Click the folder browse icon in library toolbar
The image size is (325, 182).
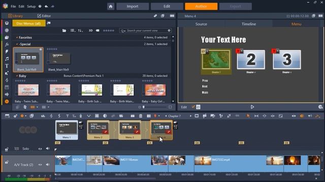tap(64, 30)
